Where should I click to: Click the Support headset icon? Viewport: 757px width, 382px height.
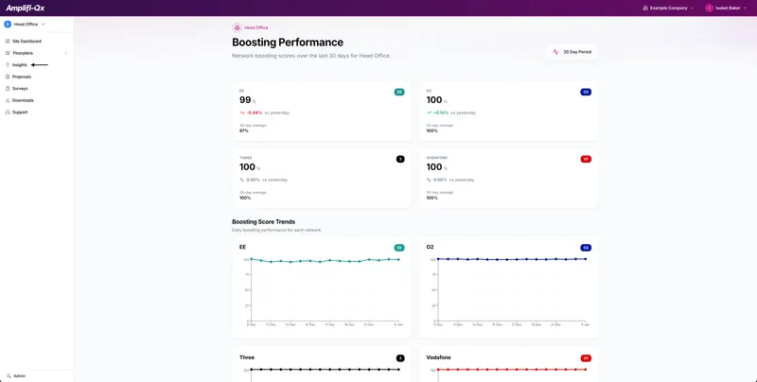click(8, 112)
